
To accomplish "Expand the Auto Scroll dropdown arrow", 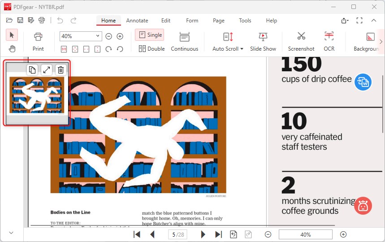I will 242,49.
